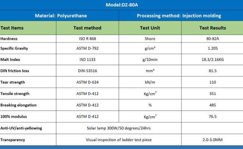The image size is (243, 149).
Task: Click the Solar lamp 300W/50 degrees/24hrs cell
Action: pyautogui.click(x=119, y=128)
